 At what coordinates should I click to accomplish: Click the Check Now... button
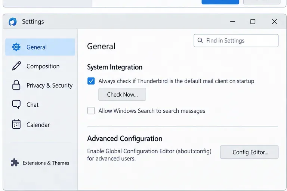click(122, 94)
